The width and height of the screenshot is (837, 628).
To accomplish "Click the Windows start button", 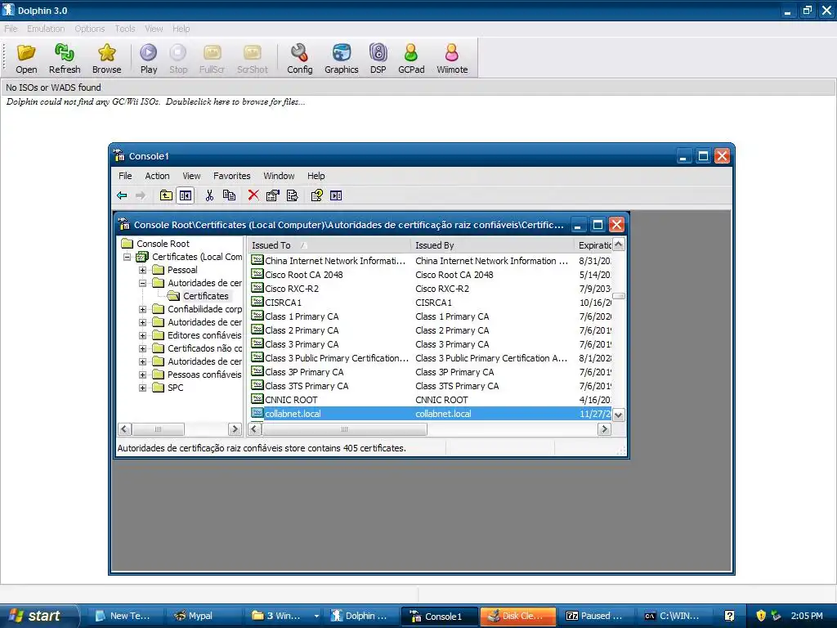I will point(39,616).
